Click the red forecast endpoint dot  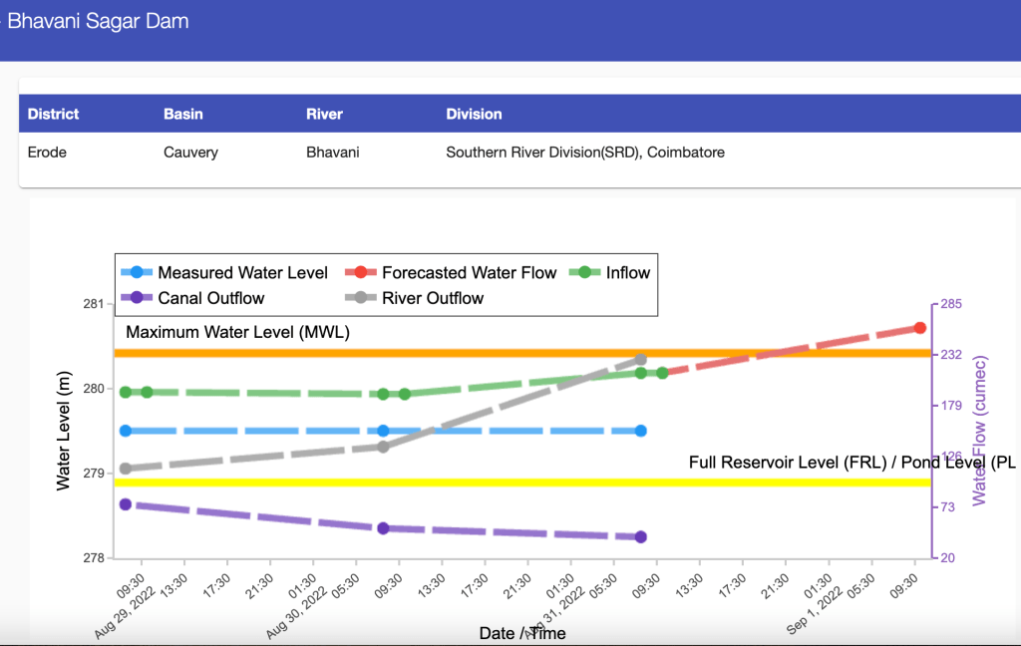(x=920, y=328)
